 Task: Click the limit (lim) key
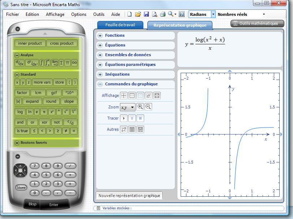[x=55, y=63]
